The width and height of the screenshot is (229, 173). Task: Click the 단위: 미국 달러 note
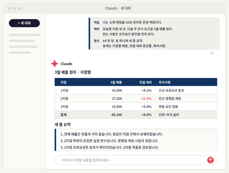(169, 115)
